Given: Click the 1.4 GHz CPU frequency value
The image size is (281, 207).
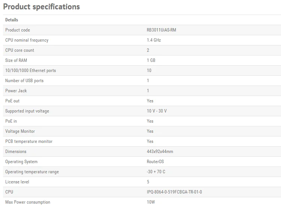Looking at the screenshot, I should [154, 40].
